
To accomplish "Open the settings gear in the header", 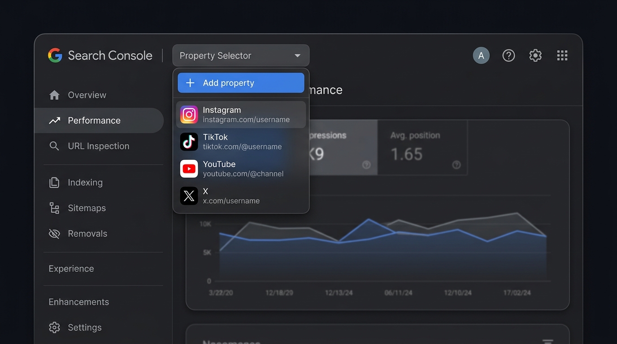I will 535,56.
